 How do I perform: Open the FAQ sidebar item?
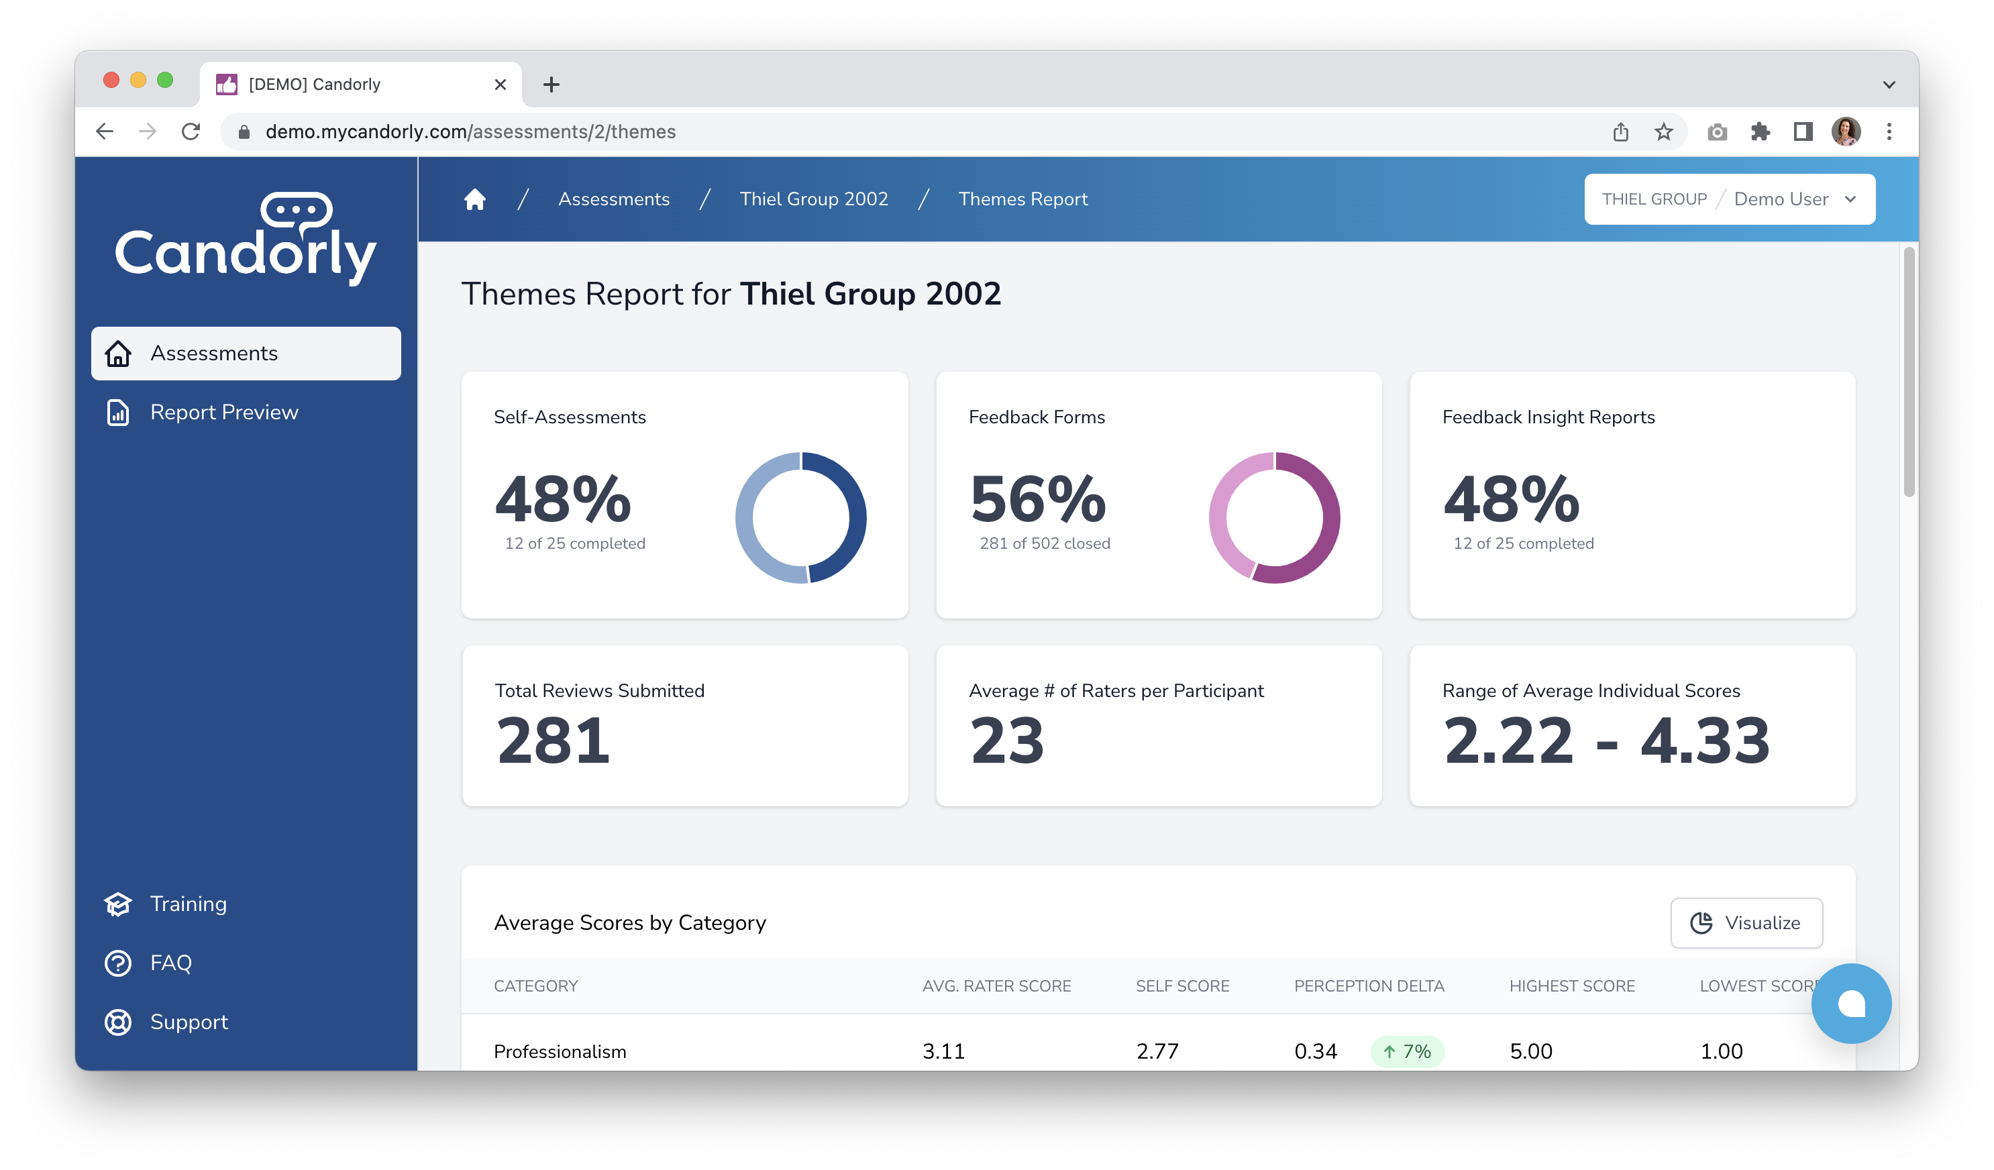pyautogui.click(x=170, y=963)
